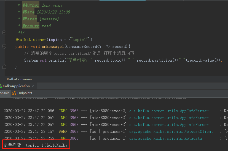Switch to the Console tab
Viewport: 228px width, 151px height.
[5, 93]
